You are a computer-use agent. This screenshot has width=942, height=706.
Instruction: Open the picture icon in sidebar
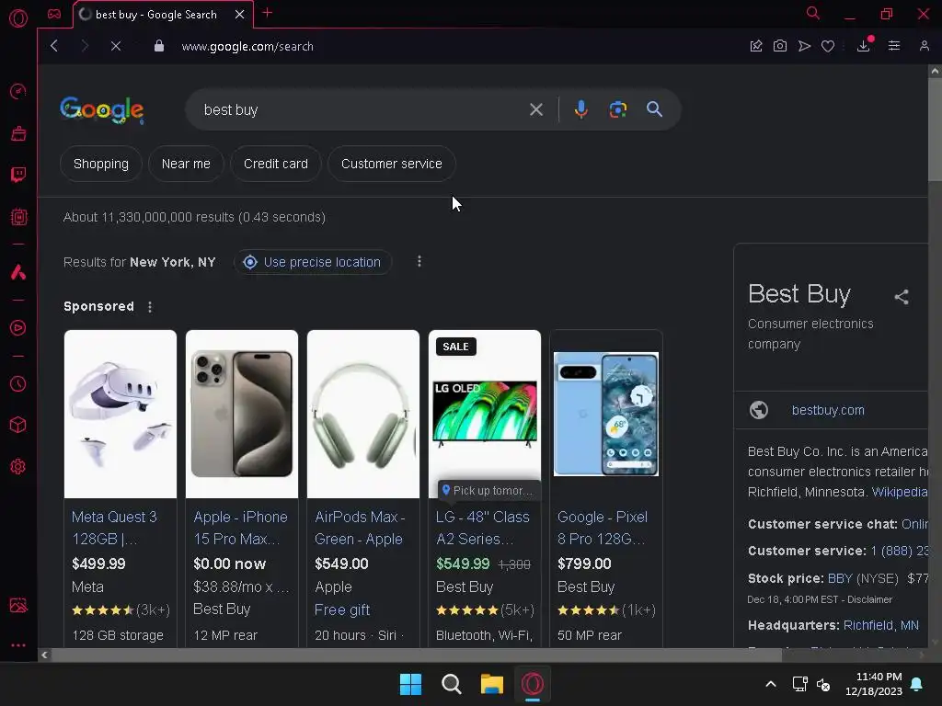click(x=18, y=605)
